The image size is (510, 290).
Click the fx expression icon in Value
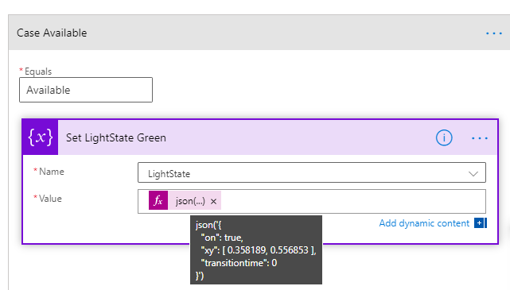click(x=158, y=200)
